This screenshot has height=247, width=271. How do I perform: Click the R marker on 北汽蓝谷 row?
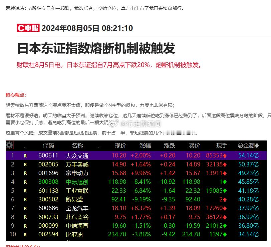click(x=25, y=217)
